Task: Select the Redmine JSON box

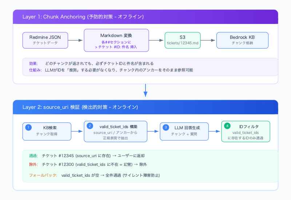Action: [x=45, y=40]
